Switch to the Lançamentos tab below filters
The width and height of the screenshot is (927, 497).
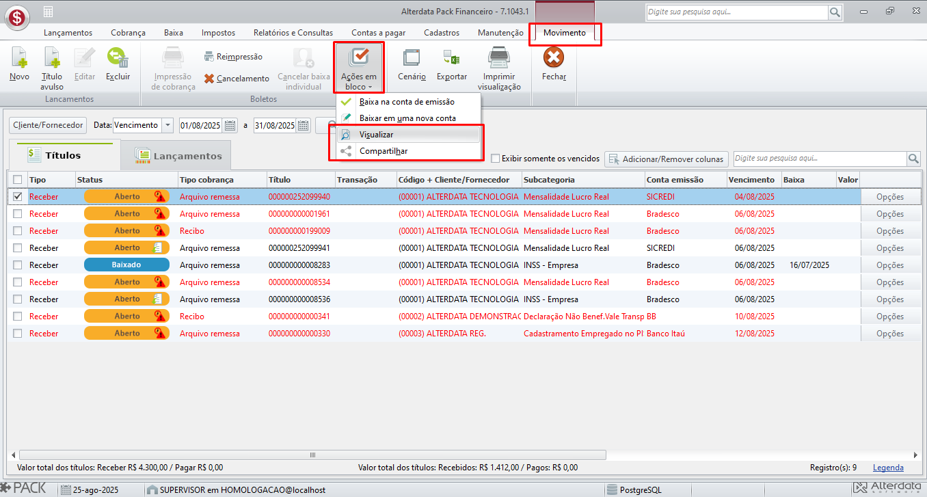[178, 156]
